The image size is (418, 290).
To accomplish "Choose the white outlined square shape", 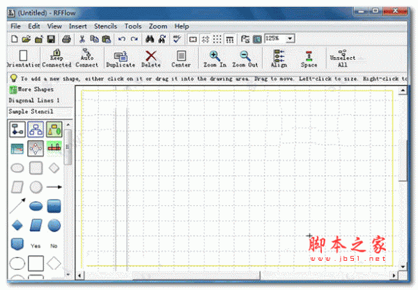I will 36,264.
